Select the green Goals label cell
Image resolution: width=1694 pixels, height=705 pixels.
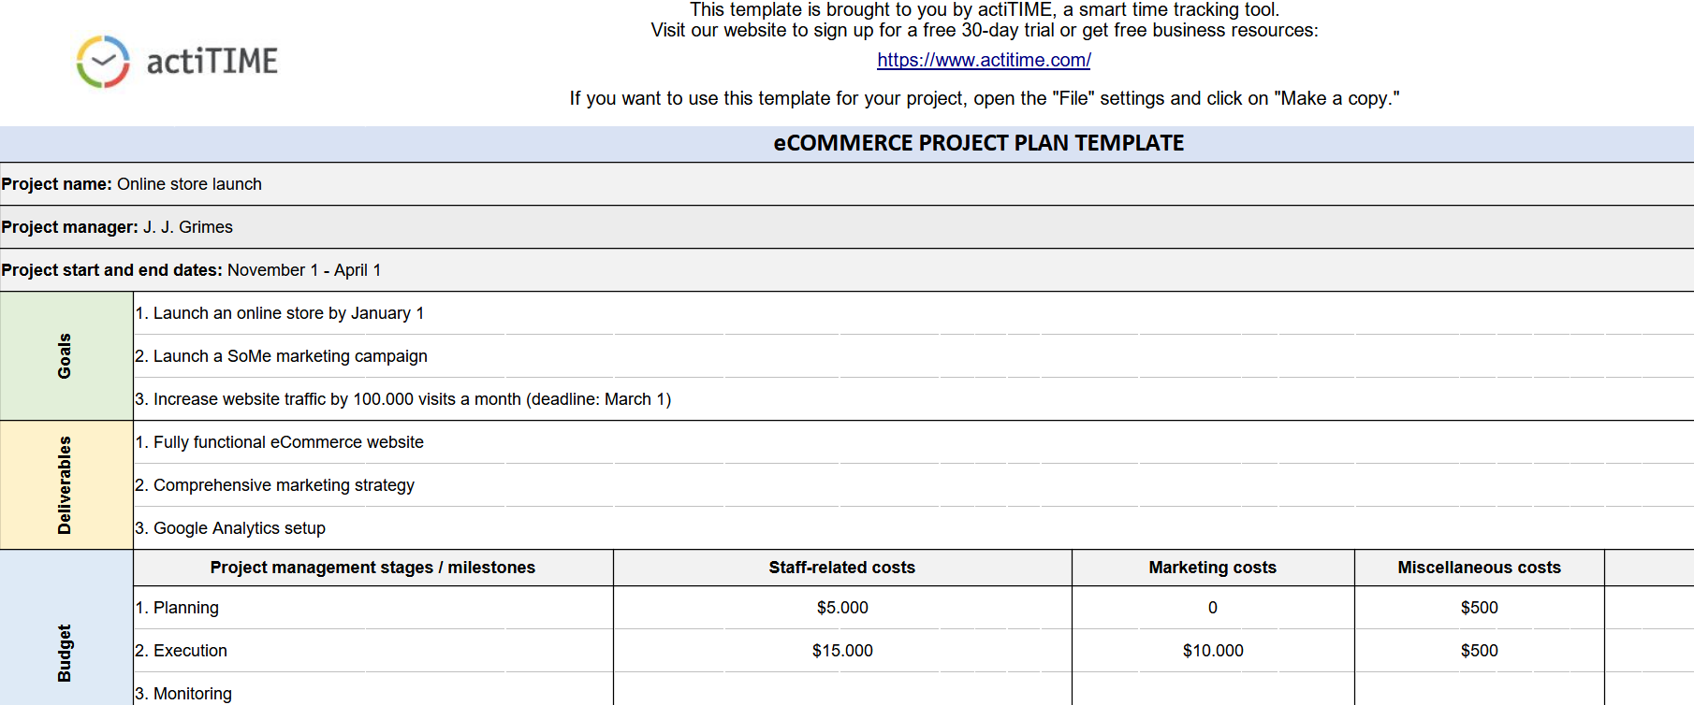click(66, 355)
